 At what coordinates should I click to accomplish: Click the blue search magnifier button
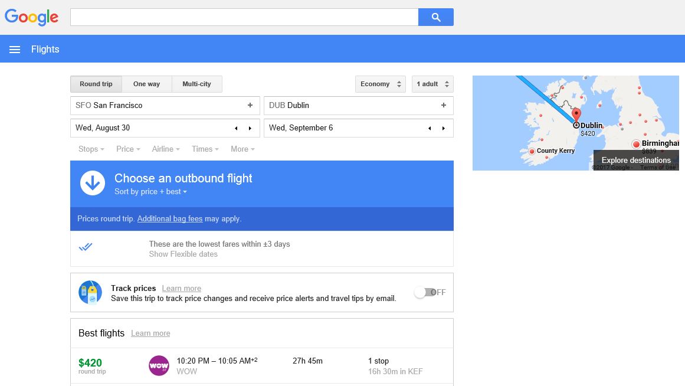click(435, 17)
